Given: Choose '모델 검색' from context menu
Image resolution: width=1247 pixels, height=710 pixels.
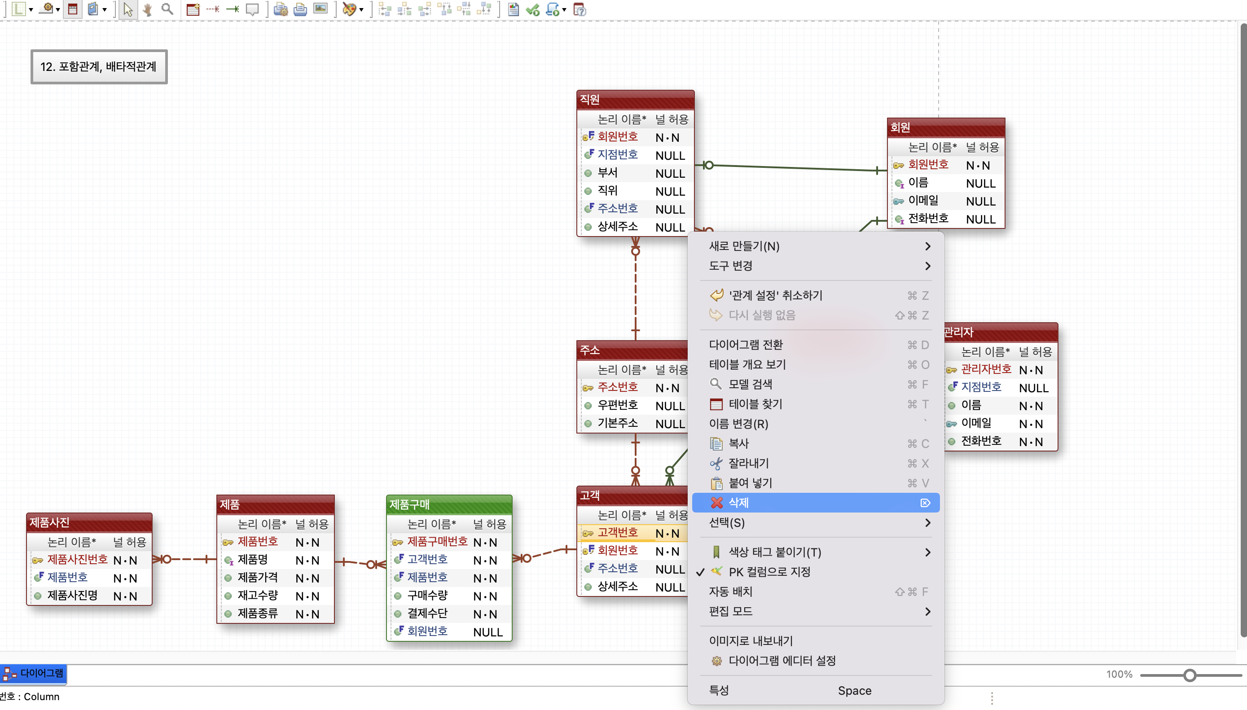Looking at the screenshot, I should 816,384.
